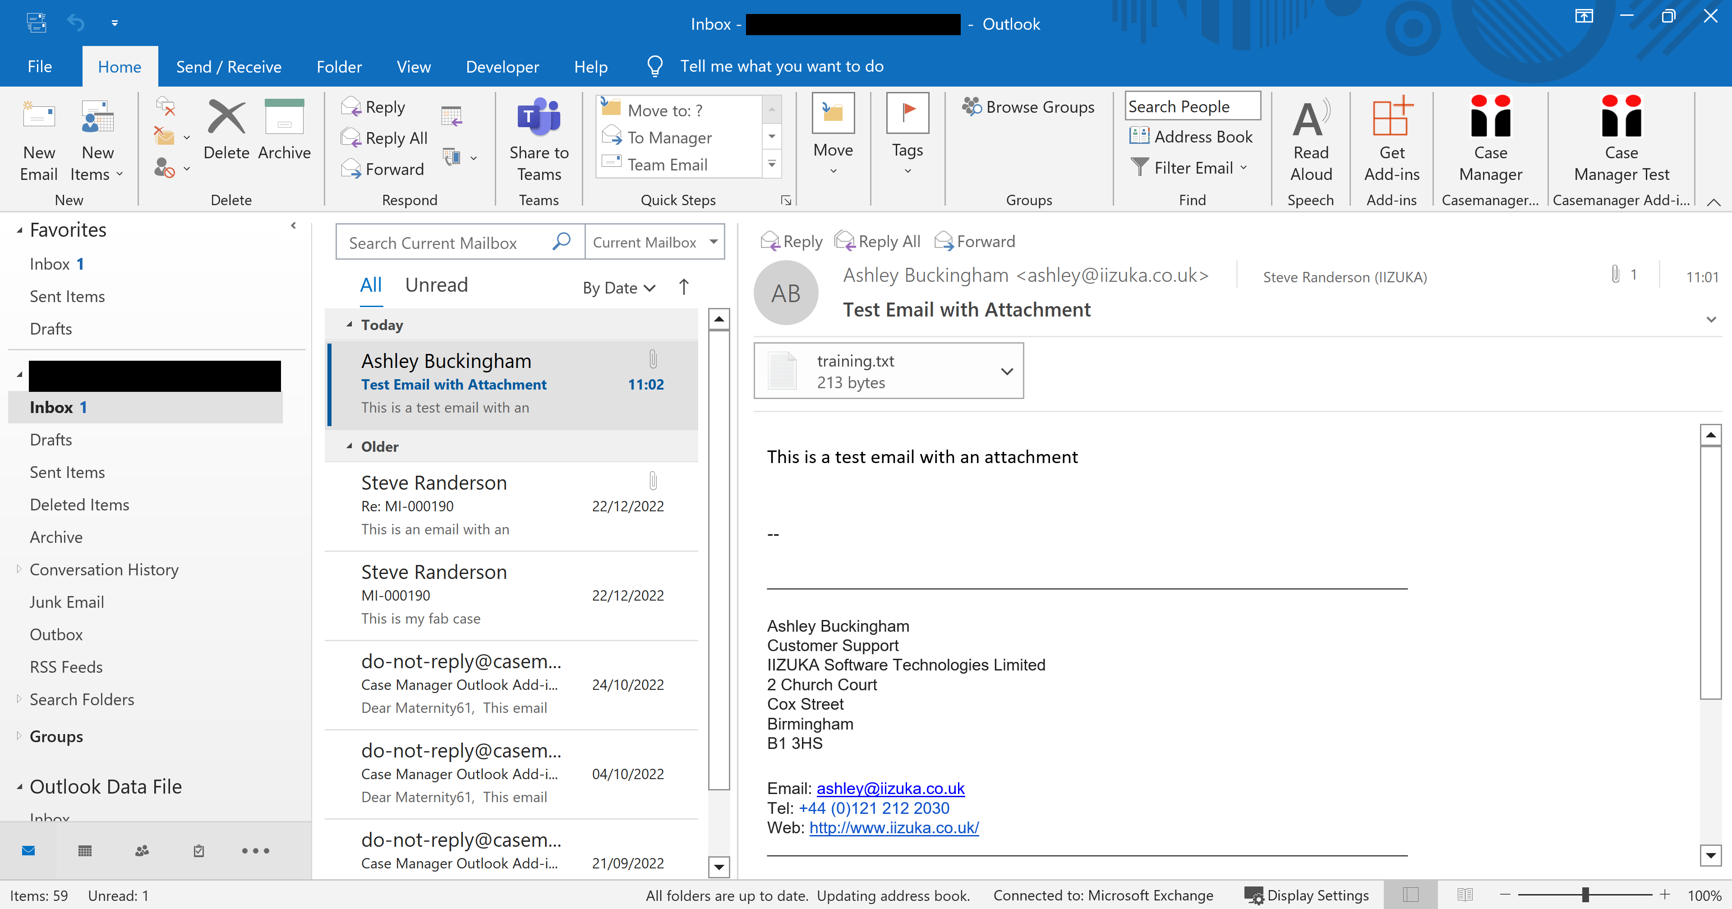
Task: Click Get Add-ins
Action: 1391,139
